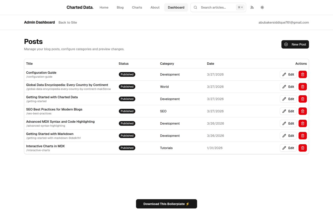The height and width of the screenshot is (214, 333).
Task: Click date 3/26/2026 in Advanced MDX row
Action: click(x=215, y=123)
